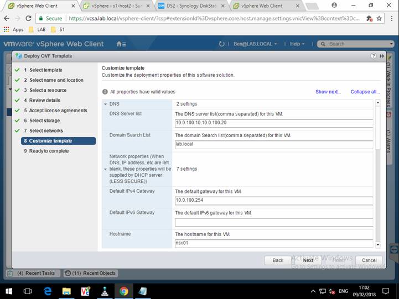
Task: Edit the Hostname field nsx01
Action: [274, 243]
